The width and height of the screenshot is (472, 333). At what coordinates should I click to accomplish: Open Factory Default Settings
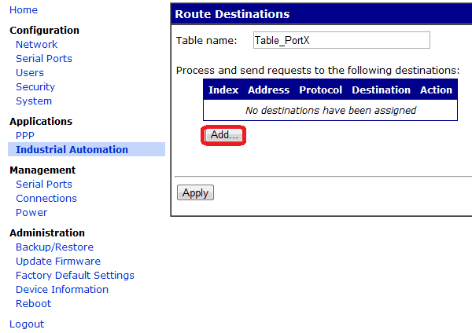tap(75, 276)
